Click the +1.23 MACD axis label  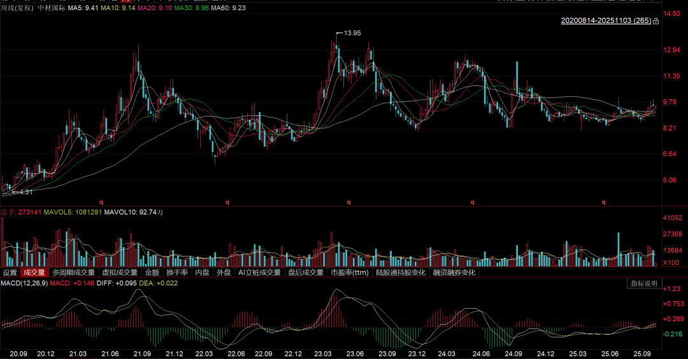[x=671, y=289]
